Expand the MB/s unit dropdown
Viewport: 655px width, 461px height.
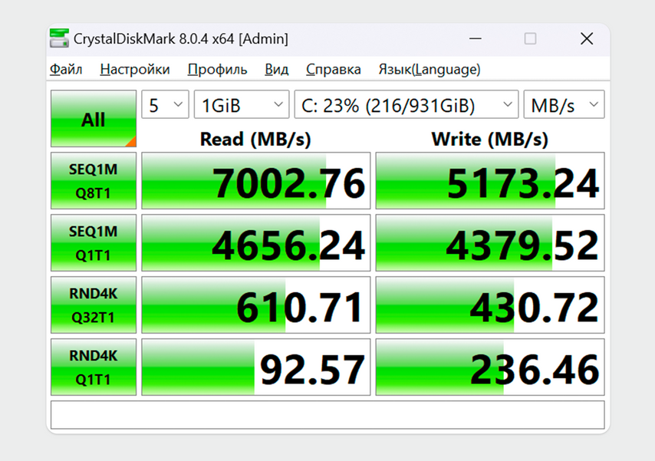[x=564, y=104]
